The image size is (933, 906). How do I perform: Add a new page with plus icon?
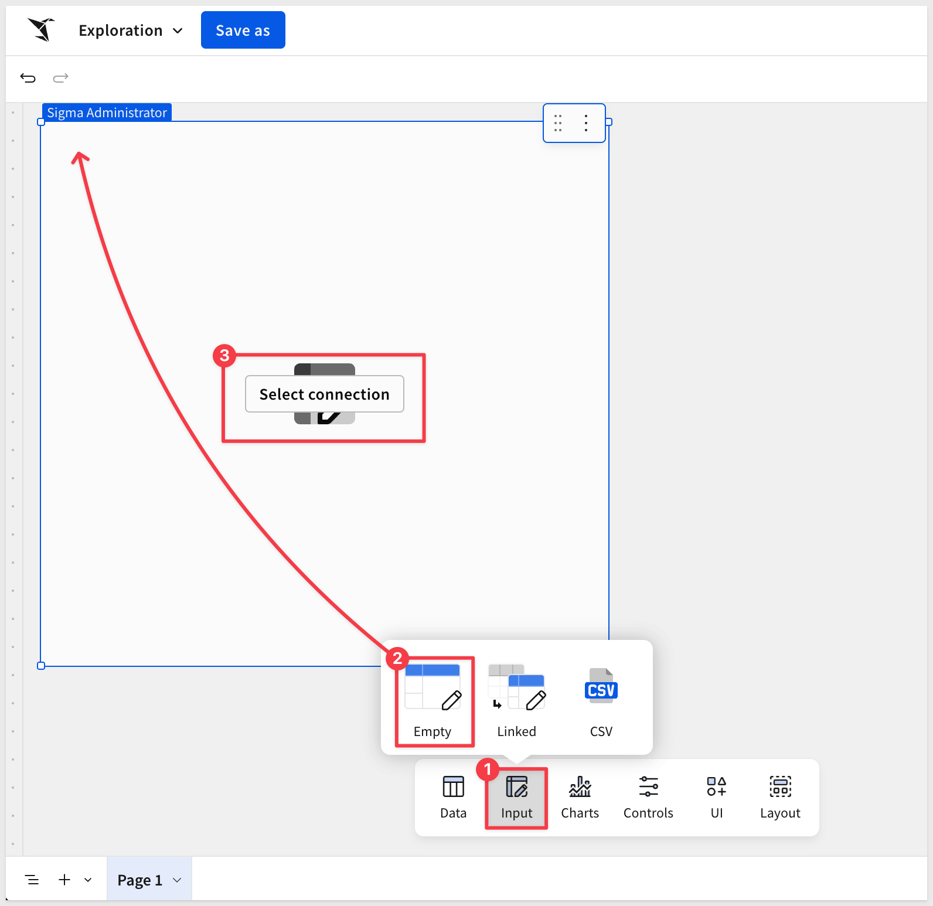point(64,880)
